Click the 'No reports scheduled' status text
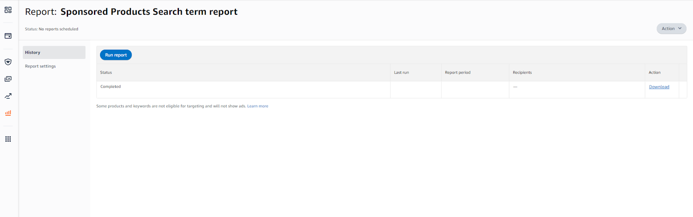The height and width of the screenshot is (217, 693). [58, 29]
